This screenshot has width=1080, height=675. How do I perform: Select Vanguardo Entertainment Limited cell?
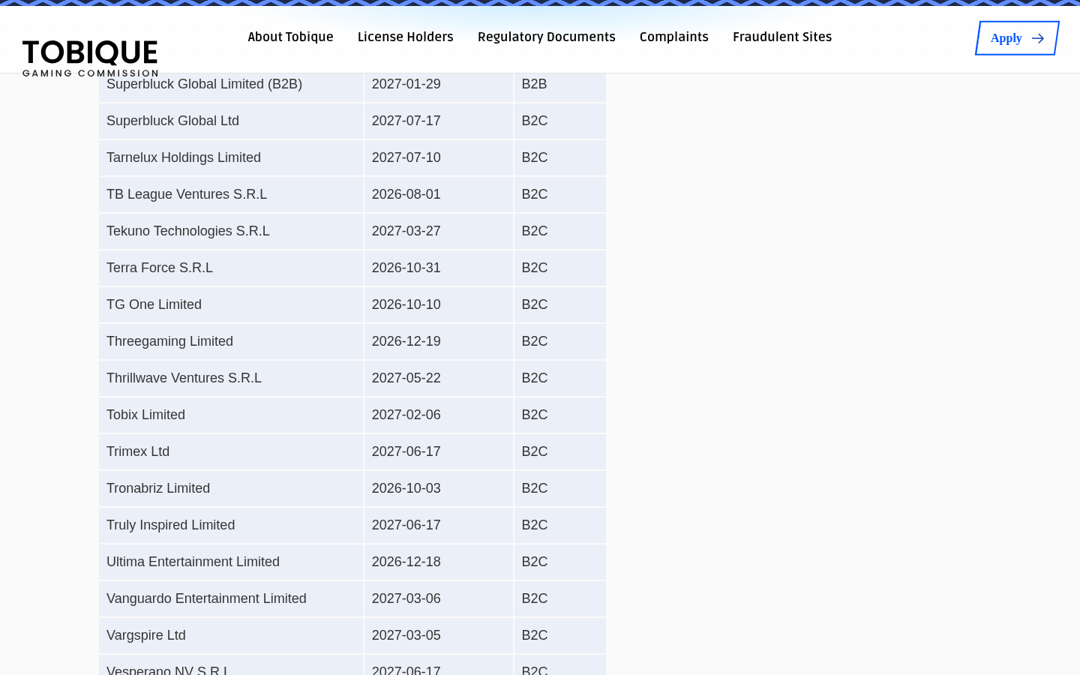click(231, 598)
